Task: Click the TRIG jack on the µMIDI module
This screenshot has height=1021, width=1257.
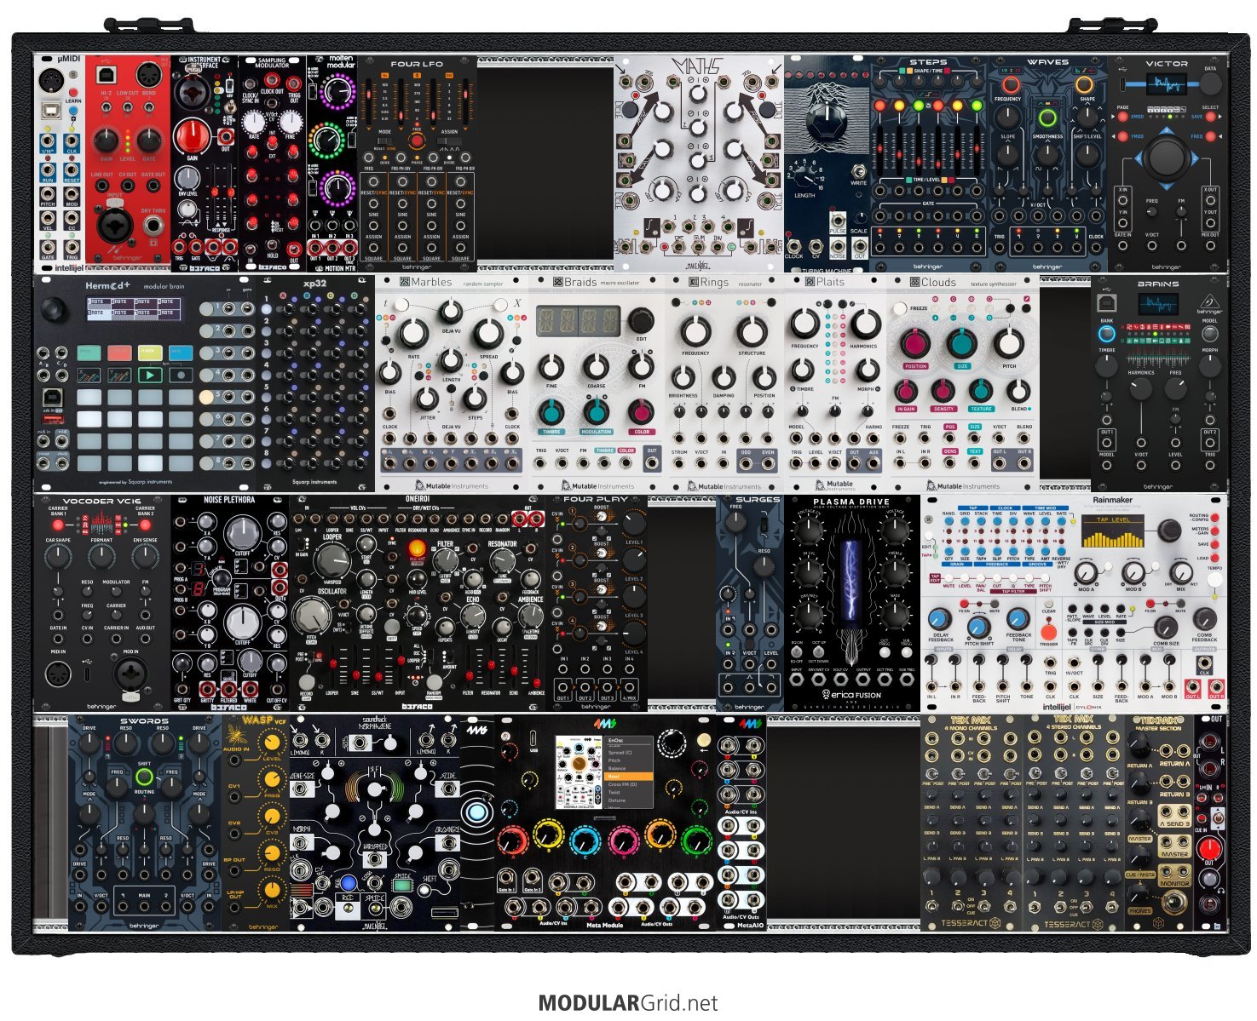Action: [x=72, y=247]
